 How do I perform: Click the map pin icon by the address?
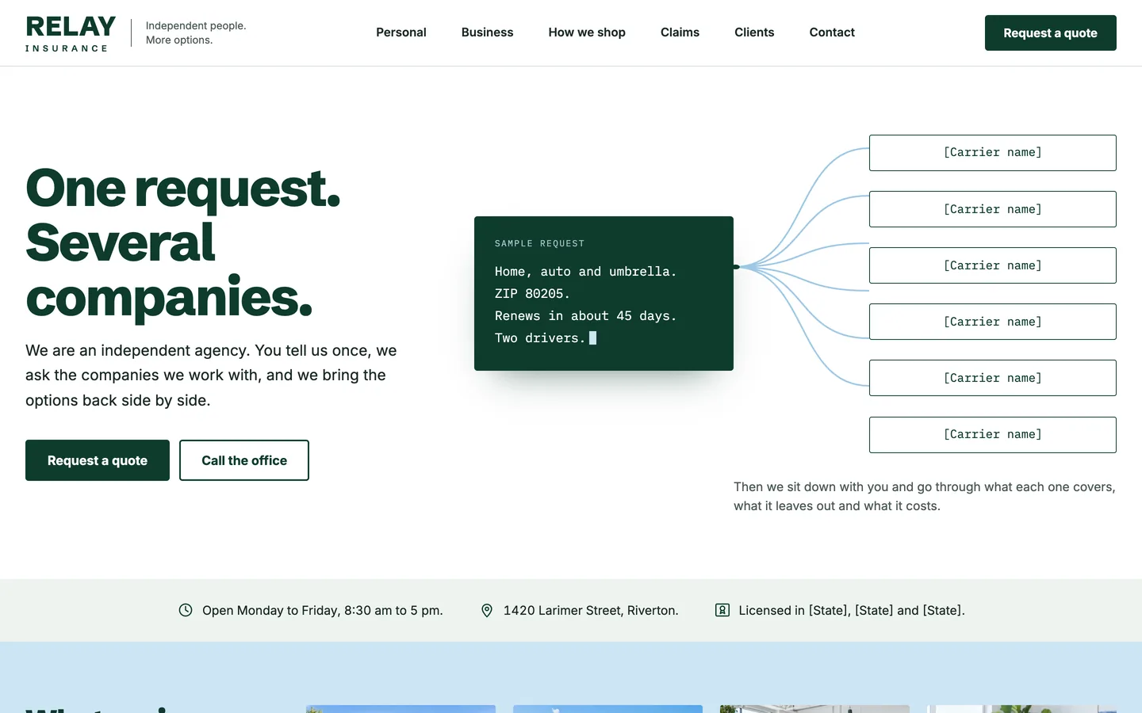(487, 610)
